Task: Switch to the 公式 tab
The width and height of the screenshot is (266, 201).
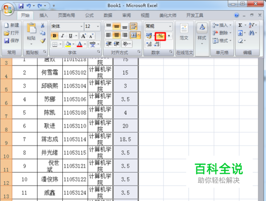Action: 89,15
